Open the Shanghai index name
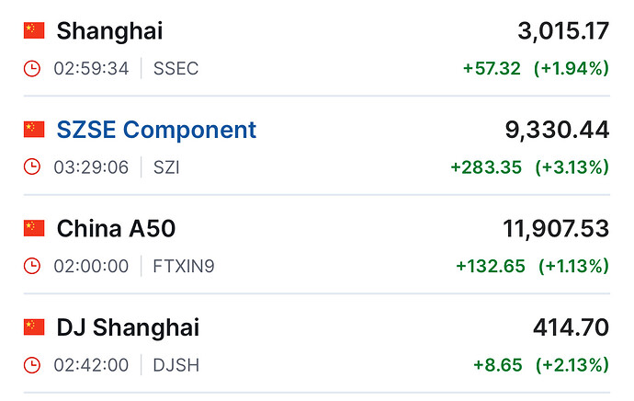Viewport: 634px width, 401px height. click(109, 30)
